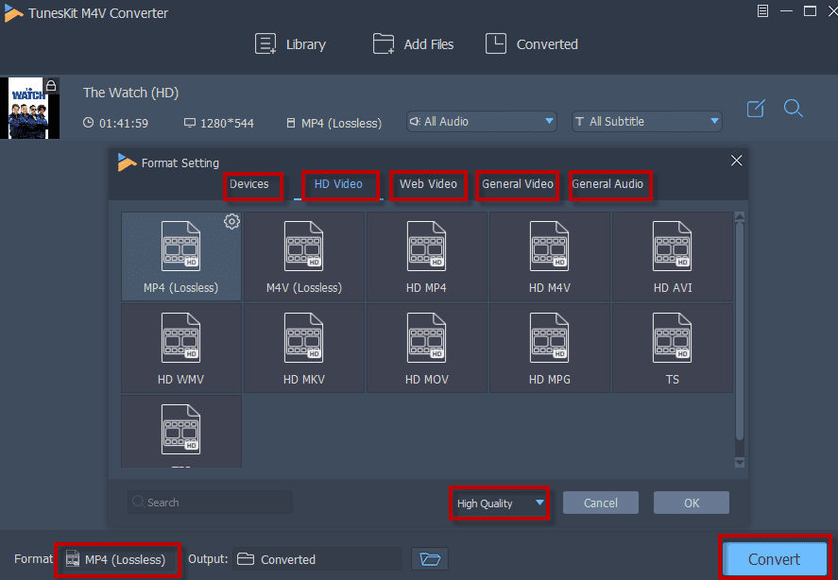Confirm with the OK button
Image resolution: width=838 pixels, height=580 pixels.
(692, 503)
